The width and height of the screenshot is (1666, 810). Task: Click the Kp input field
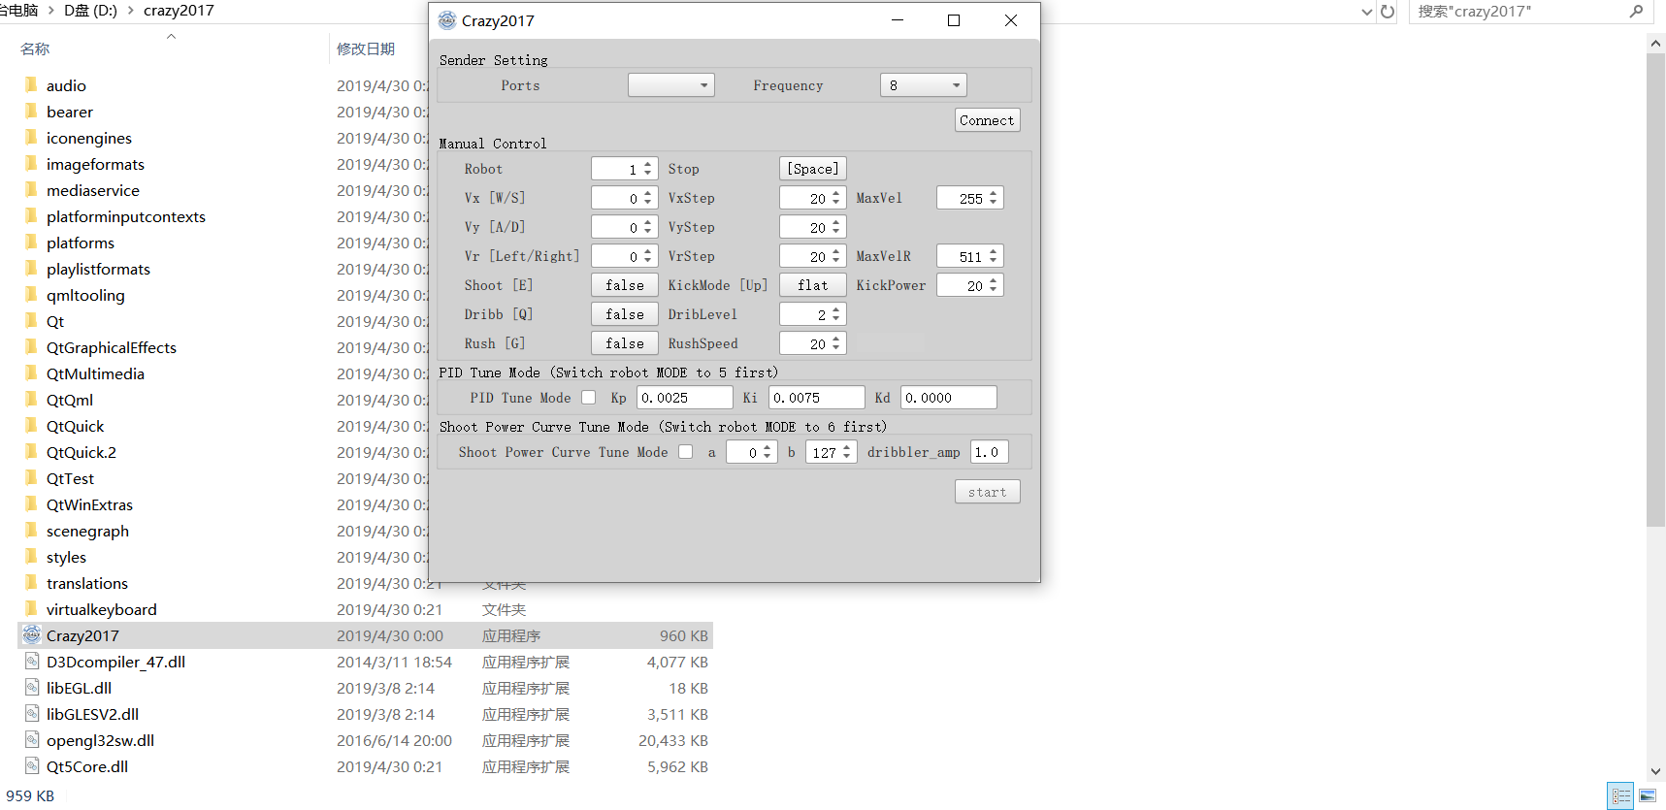click(x=684, y=398)
